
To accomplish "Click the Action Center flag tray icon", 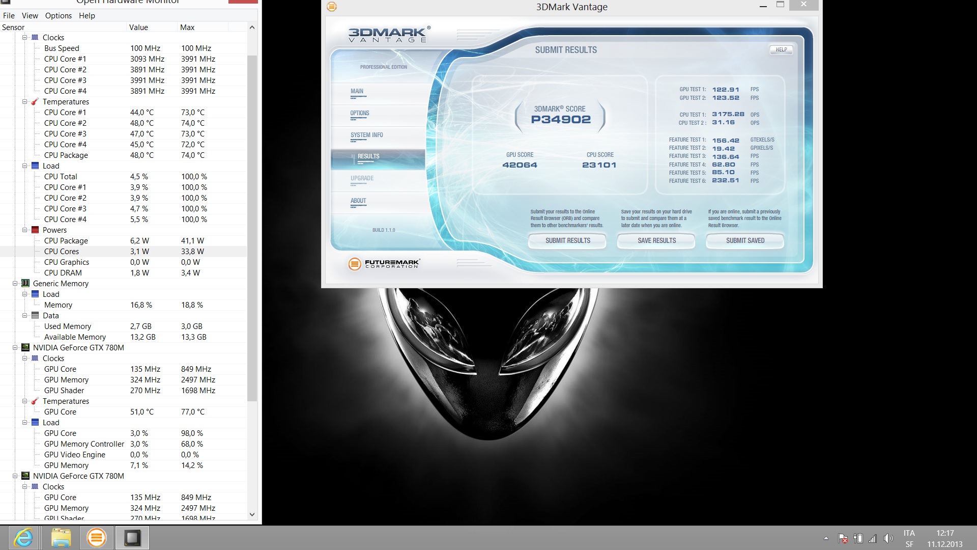I will coord(843,538).
